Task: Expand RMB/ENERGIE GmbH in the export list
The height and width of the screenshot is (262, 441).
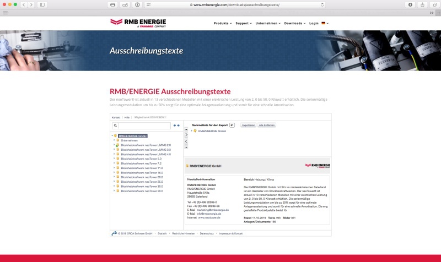Action: pyautogui.click(x=192, y=131)
